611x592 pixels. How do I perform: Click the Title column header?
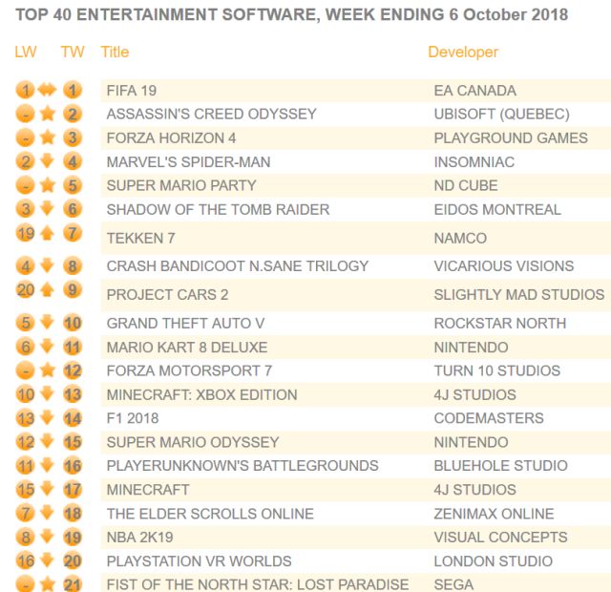(115, 52)
